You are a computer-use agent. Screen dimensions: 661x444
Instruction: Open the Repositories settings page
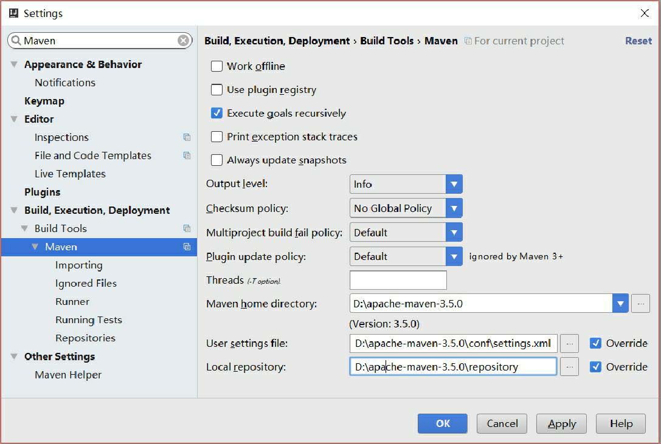85,338
